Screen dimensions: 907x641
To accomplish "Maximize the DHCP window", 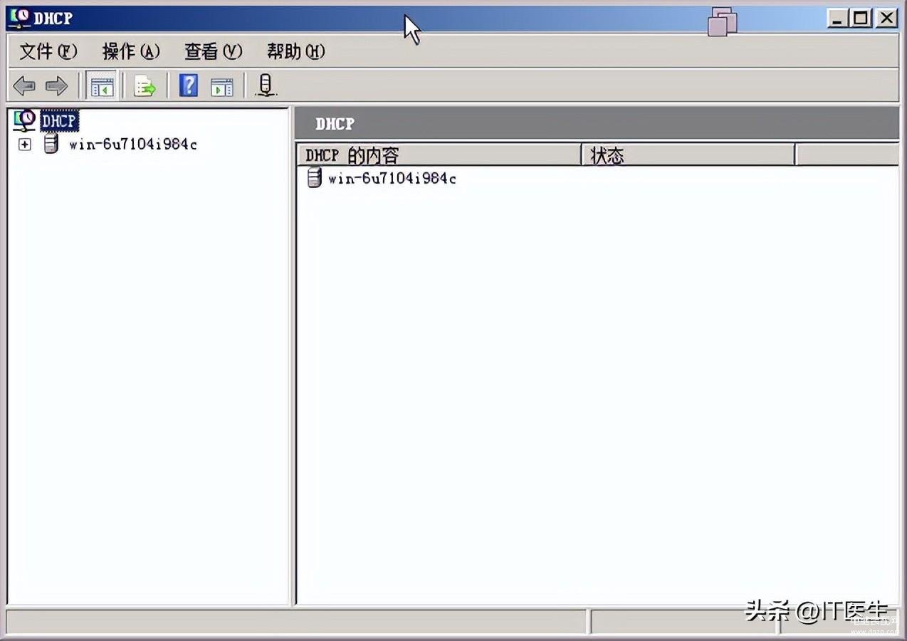I will (x=861, y=18).
